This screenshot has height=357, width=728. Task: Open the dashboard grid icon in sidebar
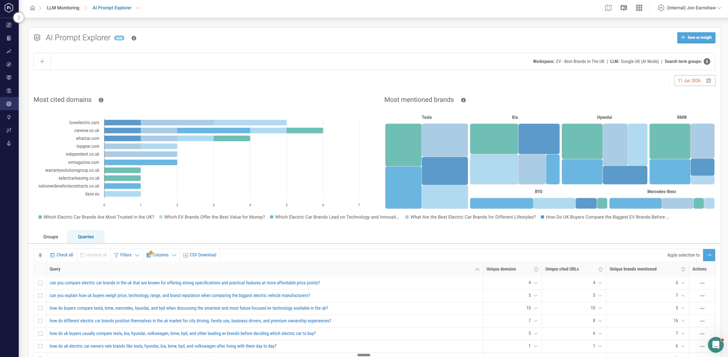point(9,25)
